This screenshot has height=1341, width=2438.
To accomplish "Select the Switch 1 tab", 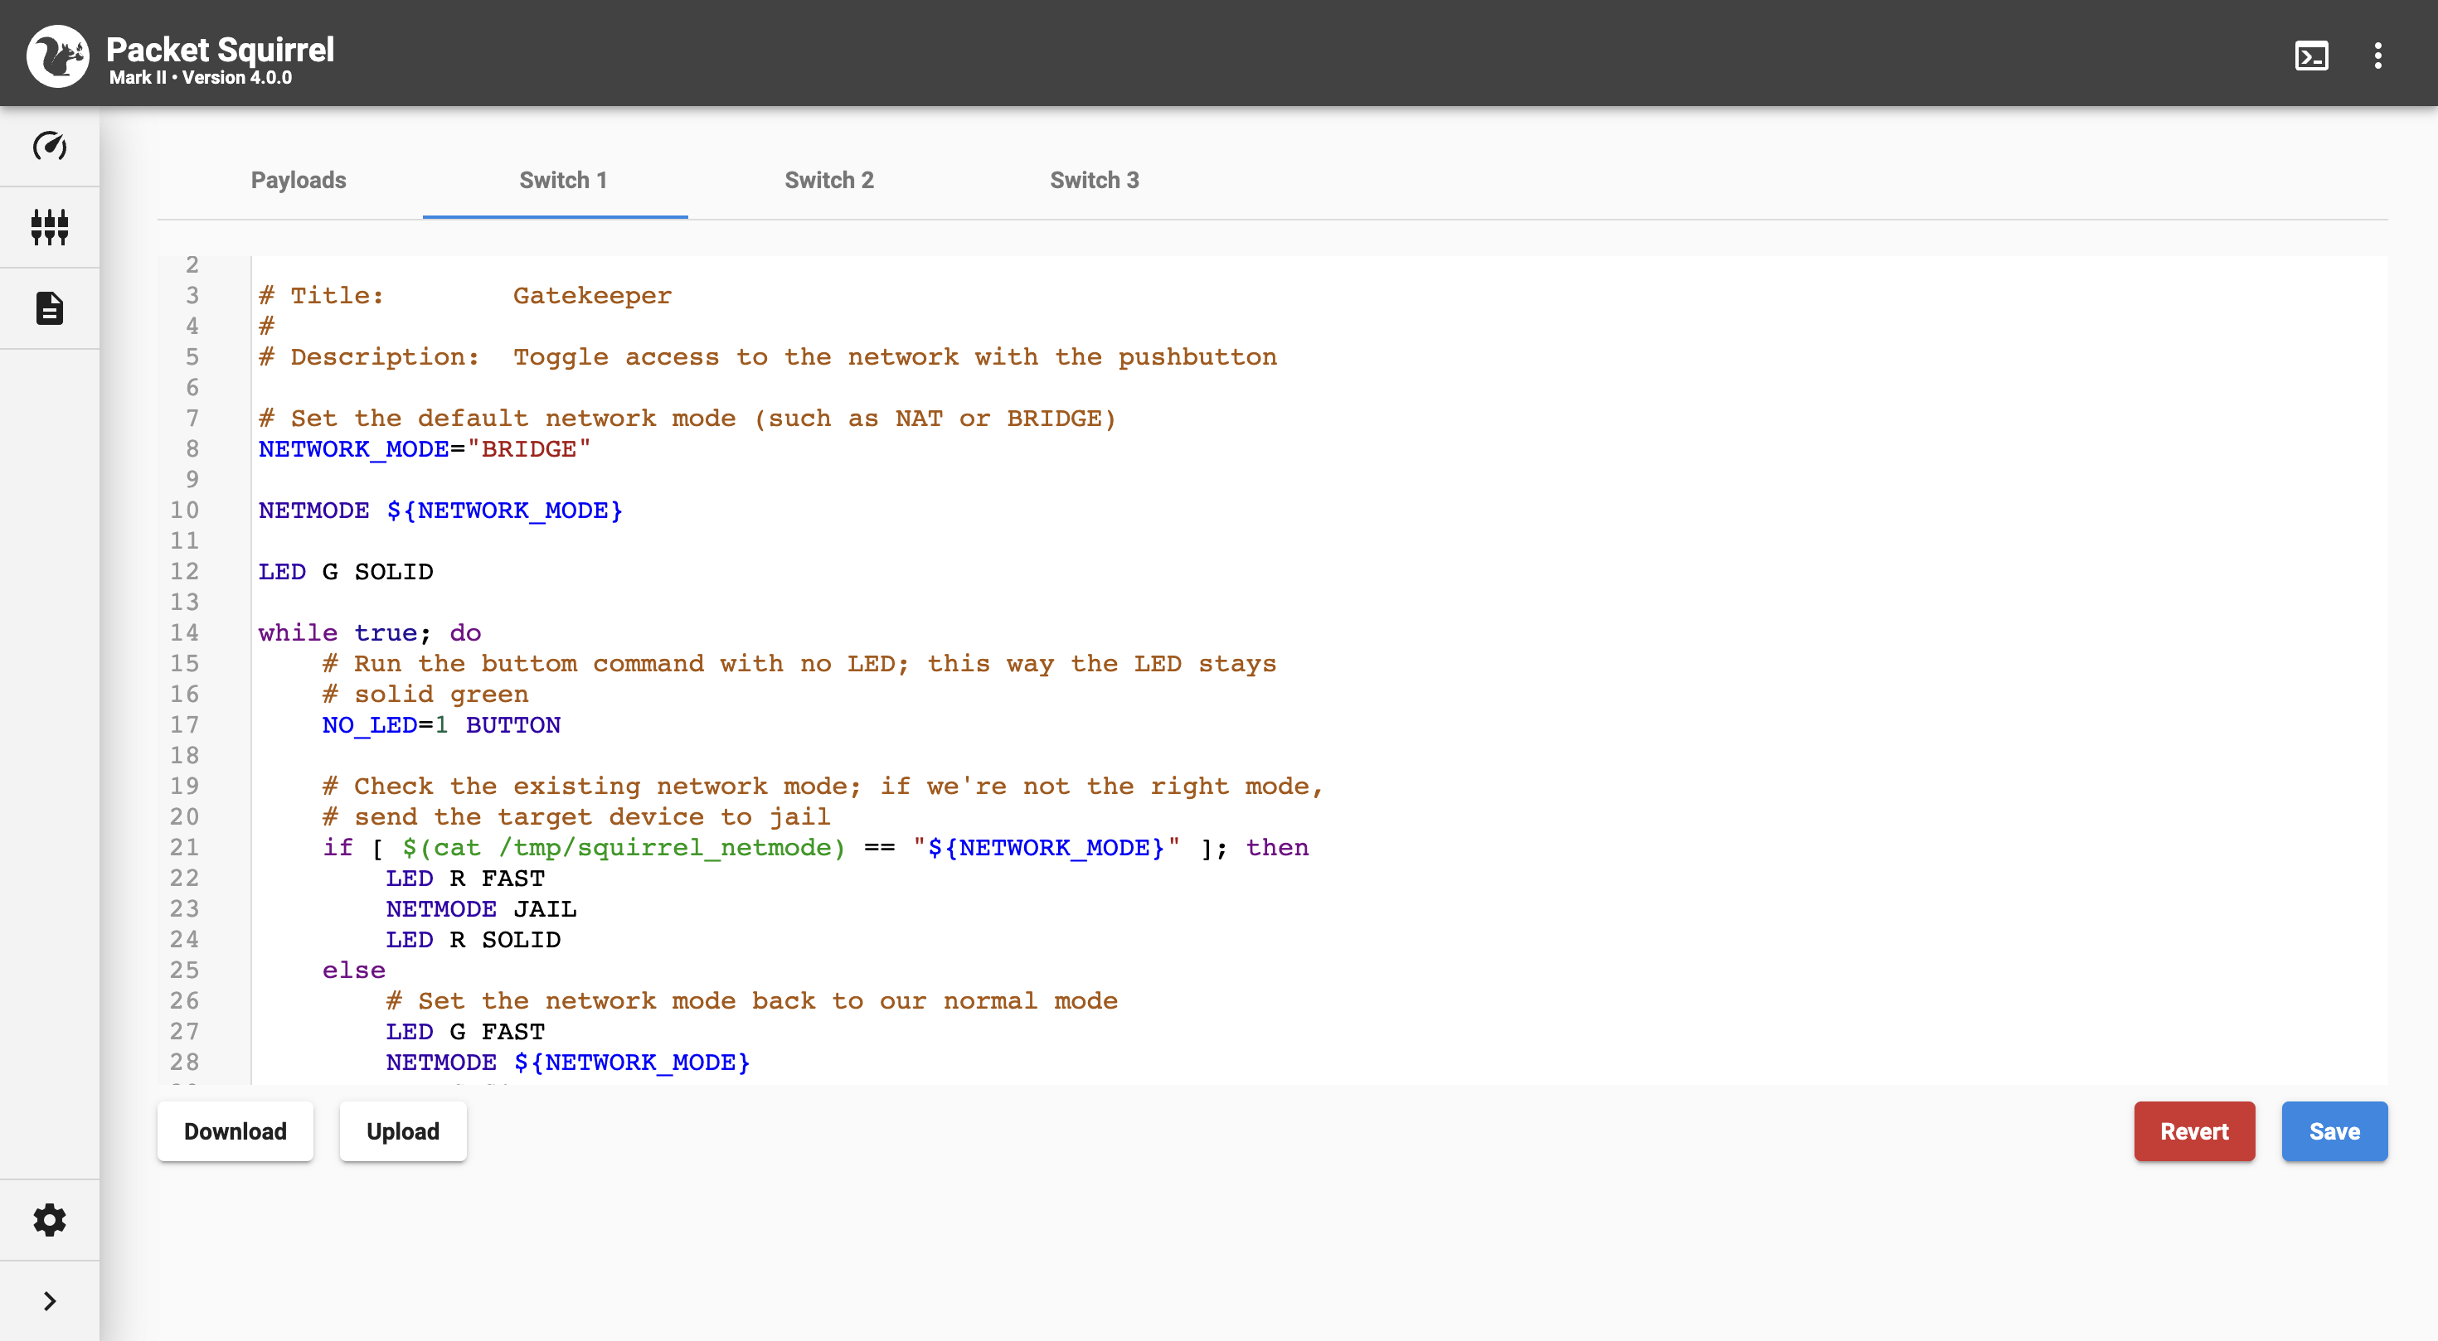I will (562, 180).
